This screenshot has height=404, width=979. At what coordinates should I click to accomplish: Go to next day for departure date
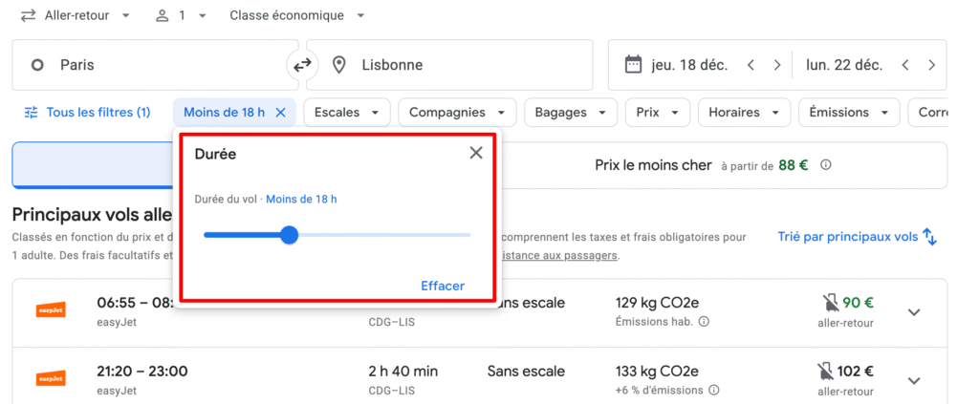click(777, 65)
